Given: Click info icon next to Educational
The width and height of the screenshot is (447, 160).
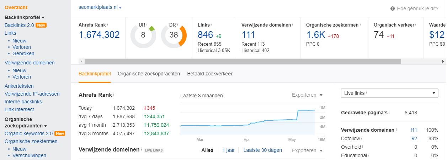Looking at the screenshot, I should tap(369, 155).
